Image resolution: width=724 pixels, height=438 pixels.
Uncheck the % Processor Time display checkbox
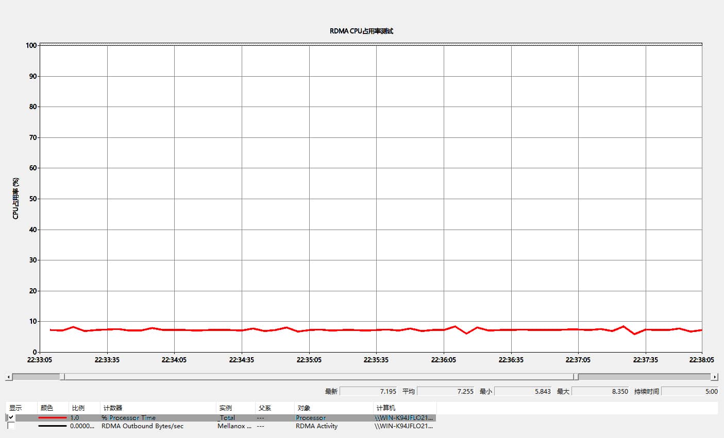pos(11,418)
